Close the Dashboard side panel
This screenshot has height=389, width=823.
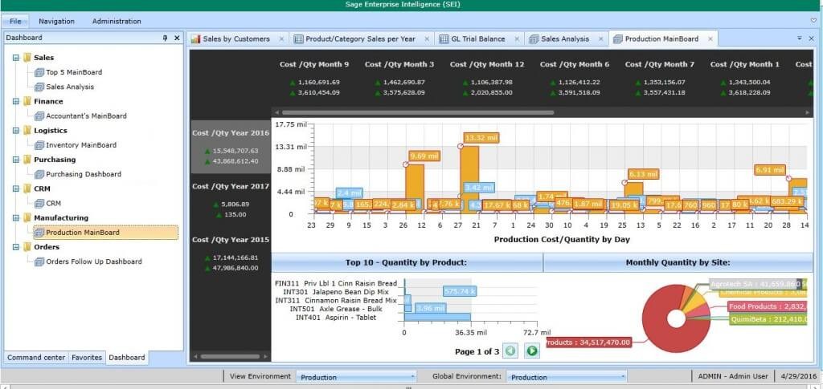pos(177,38)
